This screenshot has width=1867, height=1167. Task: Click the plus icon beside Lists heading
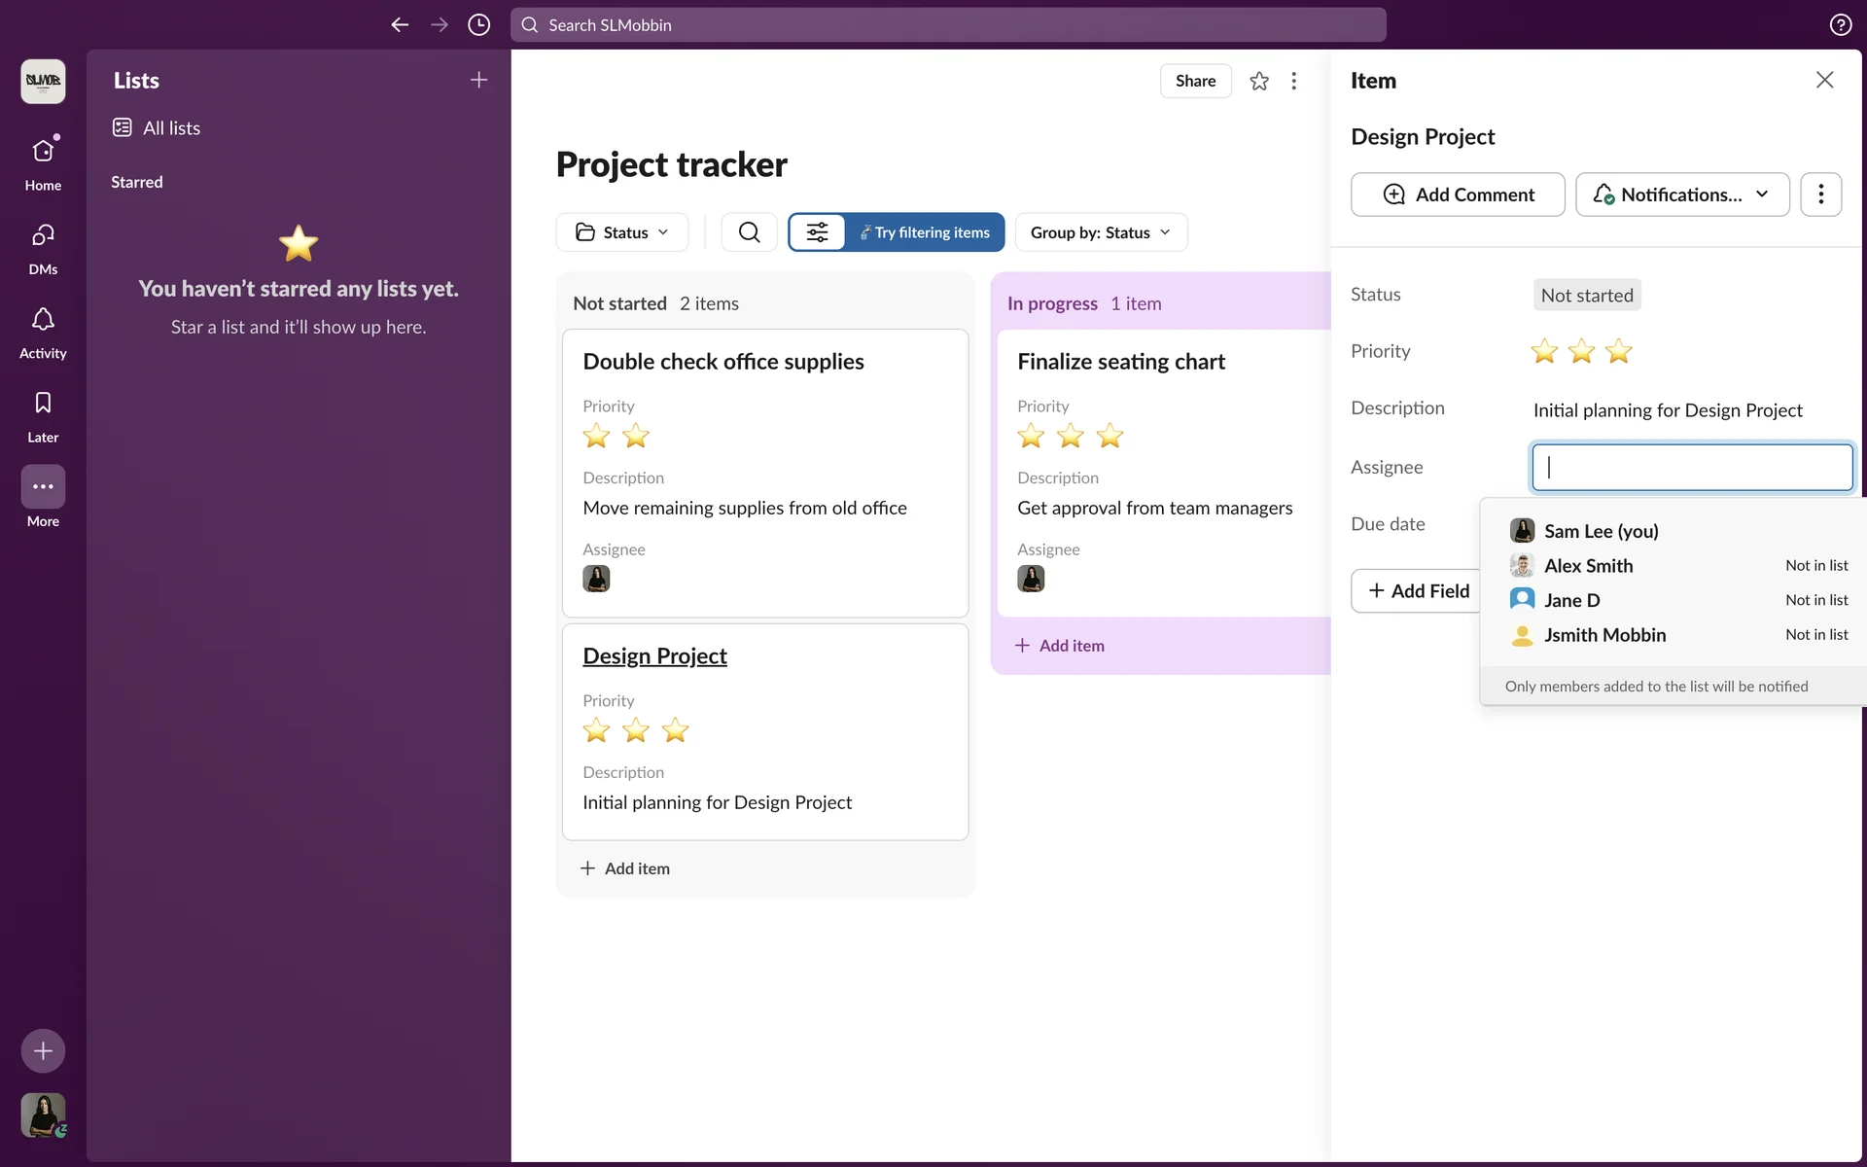point(478,81)
